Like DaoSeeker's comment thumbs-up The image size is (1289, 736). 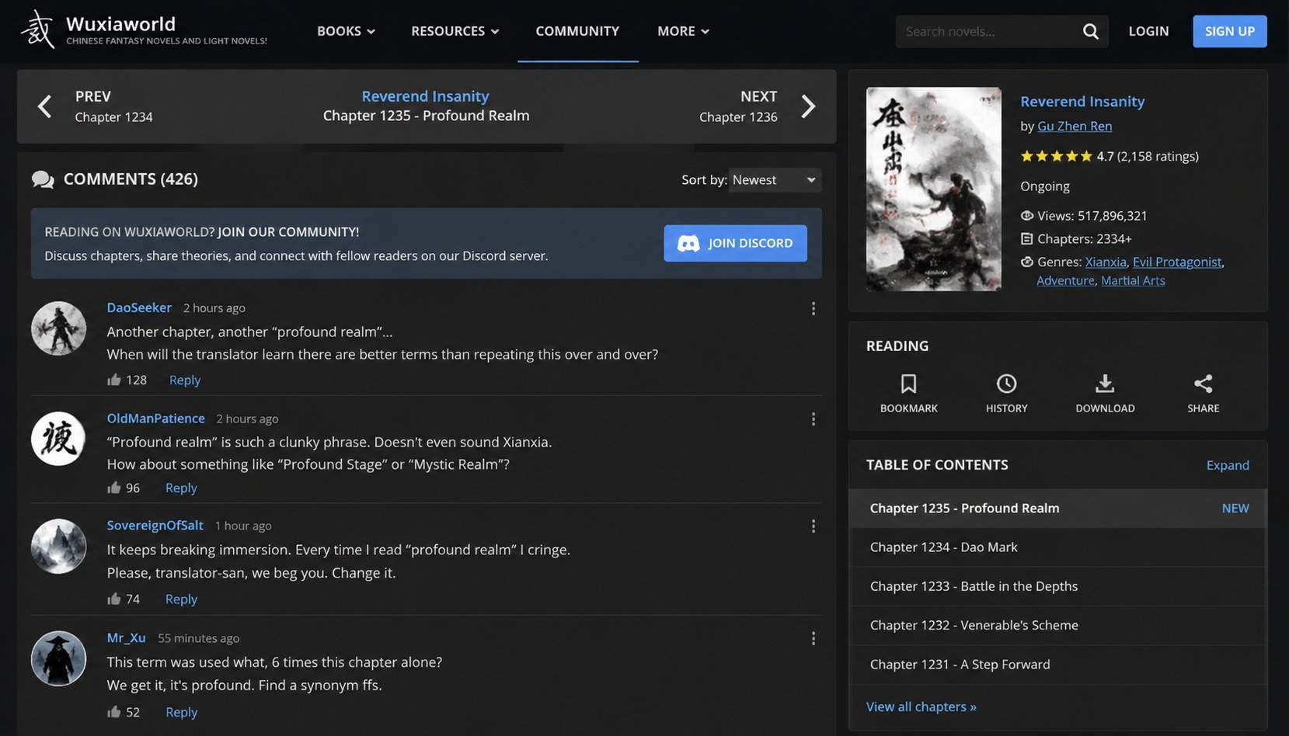114,380
